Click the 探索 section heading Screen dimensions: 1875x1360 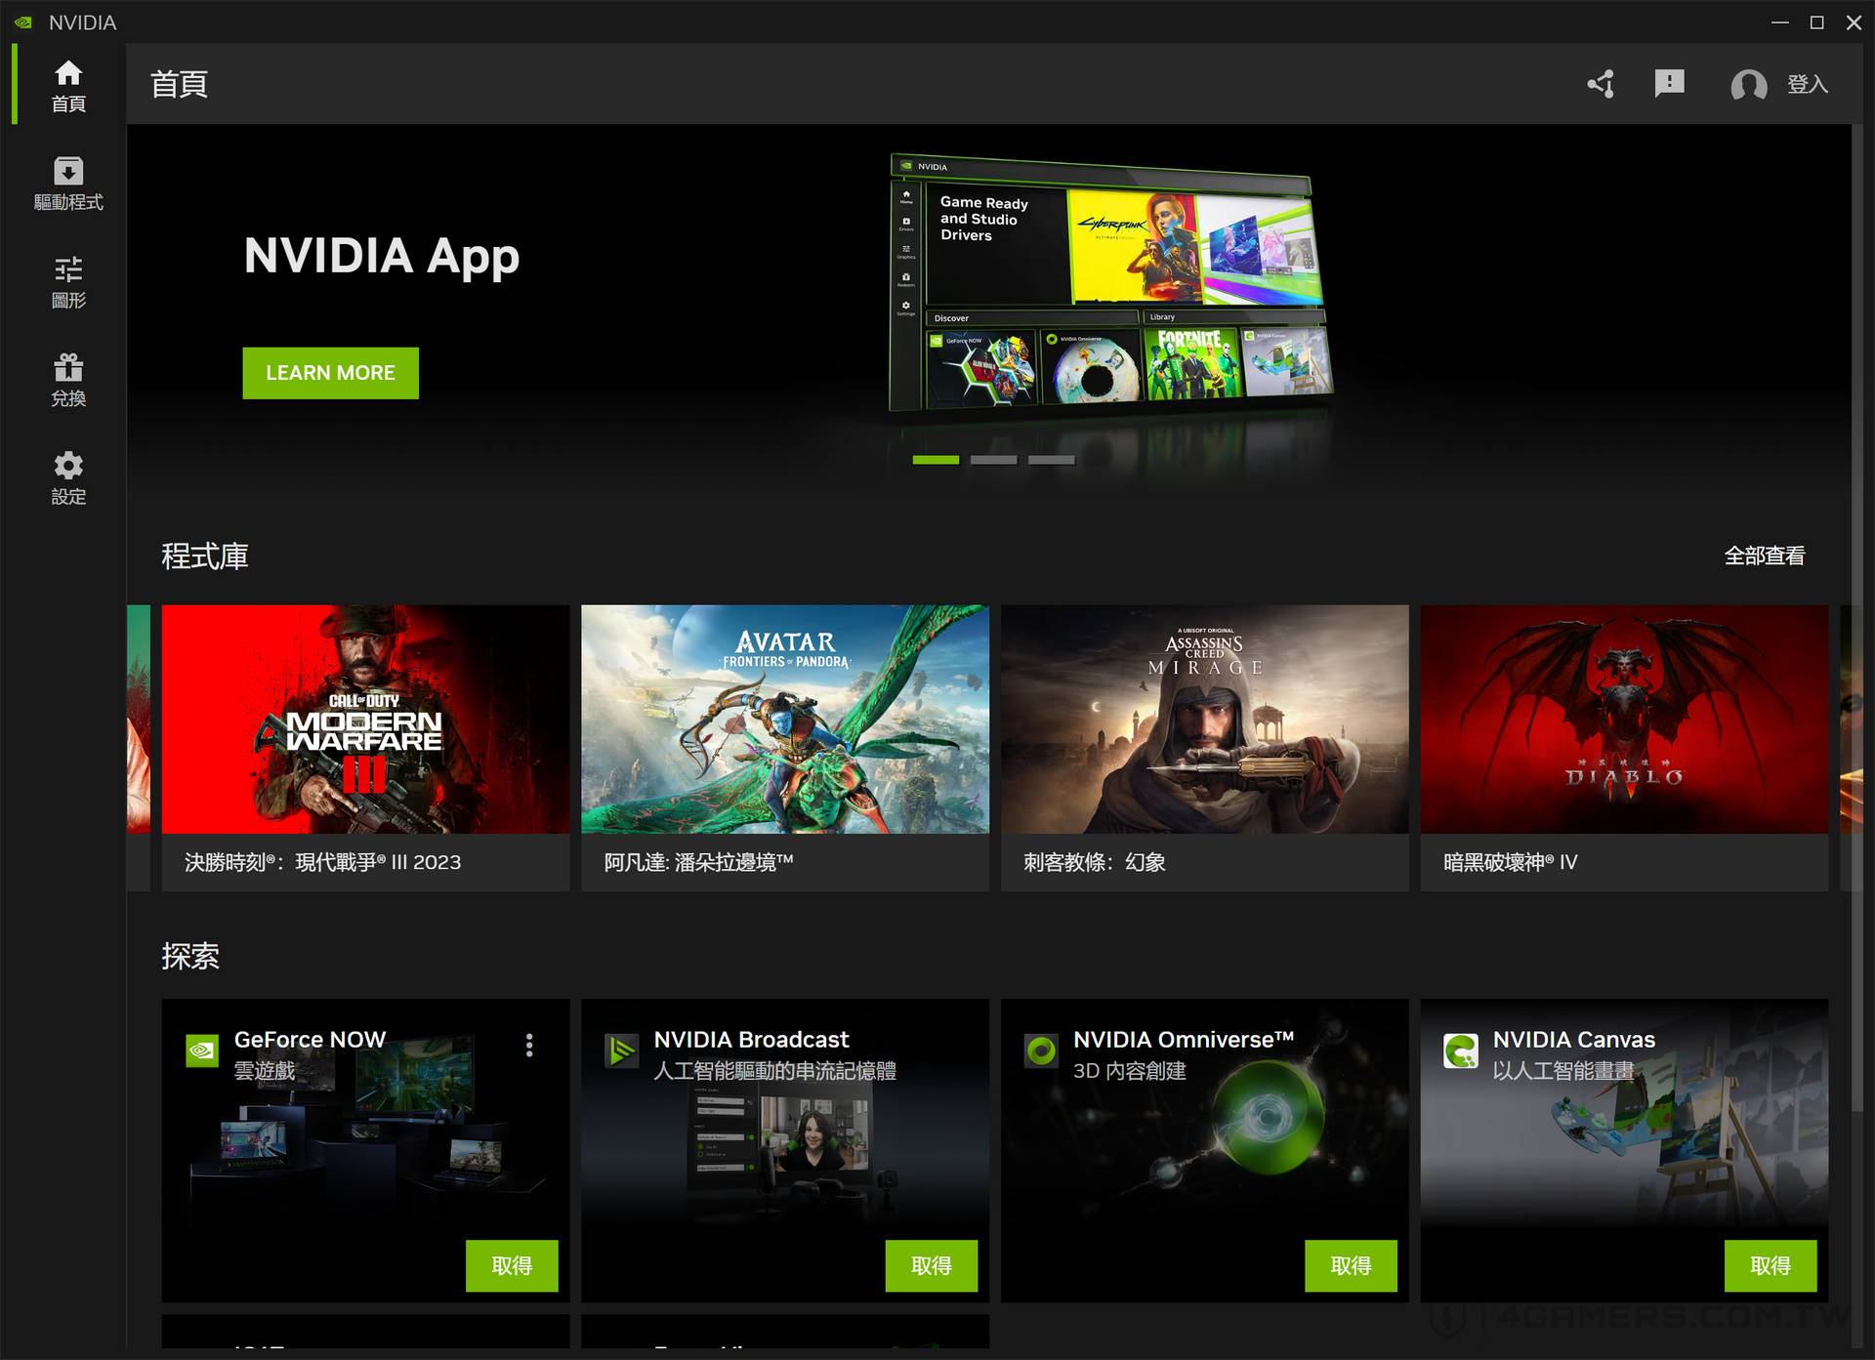coord(190,956)
